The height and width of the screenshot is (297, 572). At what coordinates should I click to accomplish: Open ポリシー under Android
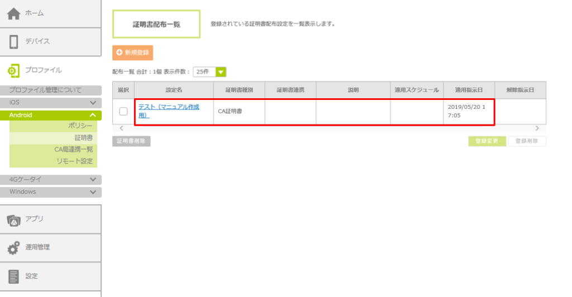point(80,126)
